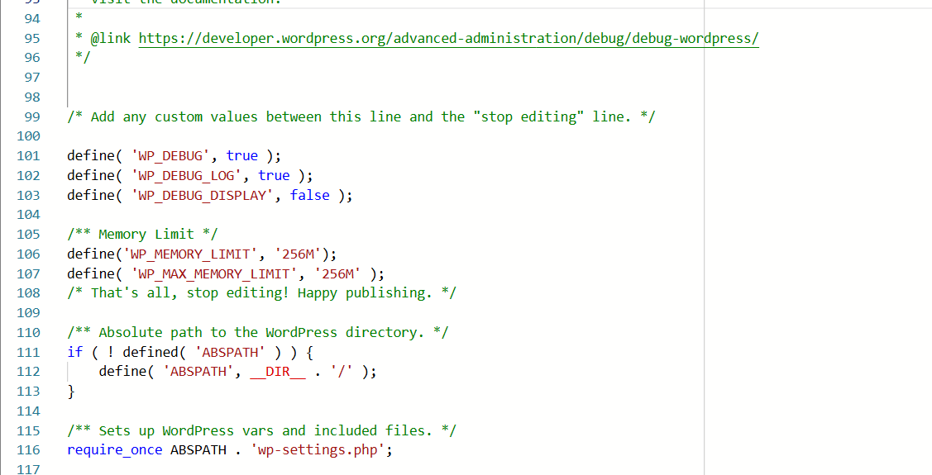932x475 pixels.
Task: Click the if keyword on line 111
Action: [75, 352]
